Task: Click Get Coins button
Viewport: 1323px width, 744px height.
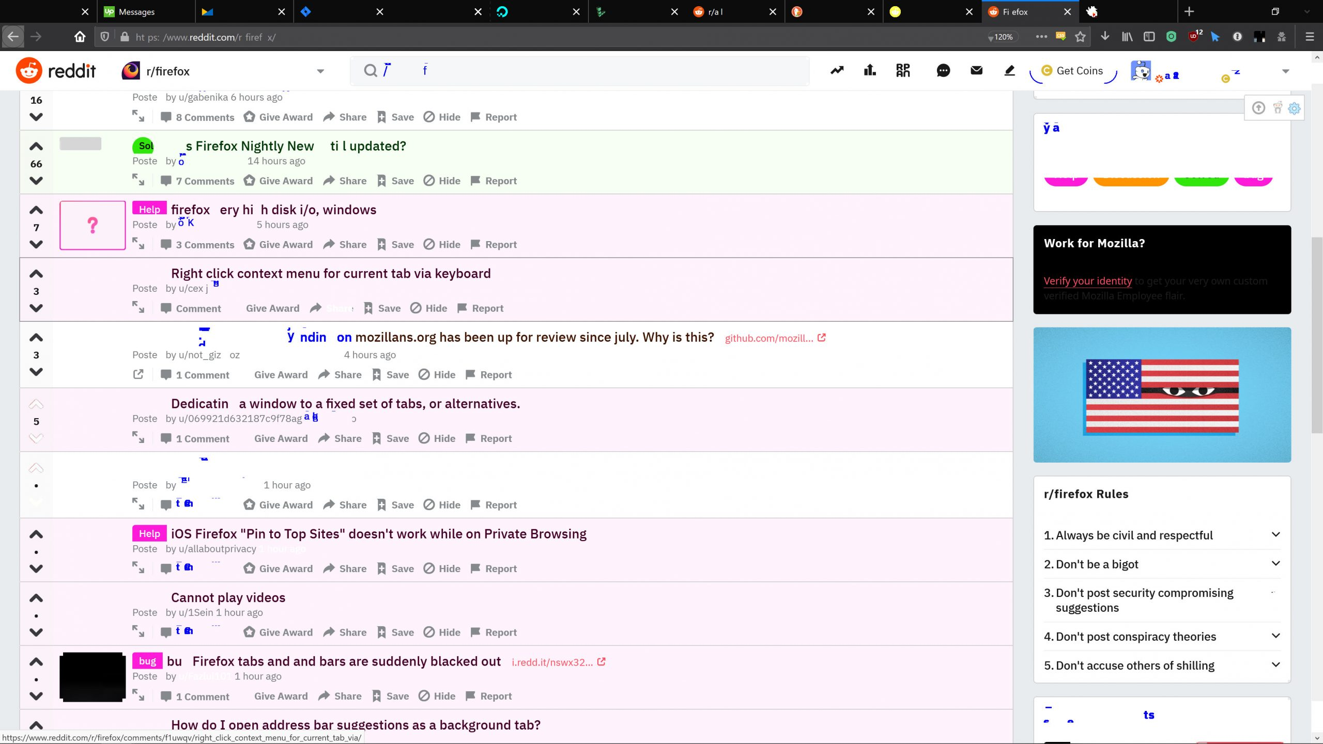Action: pyautogui.click(x=1073, y=71)
